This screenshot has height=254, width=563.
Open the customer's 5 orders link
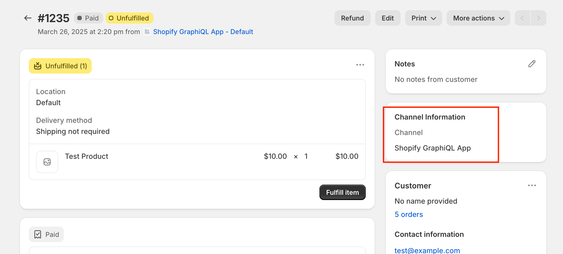click(409, 214)
